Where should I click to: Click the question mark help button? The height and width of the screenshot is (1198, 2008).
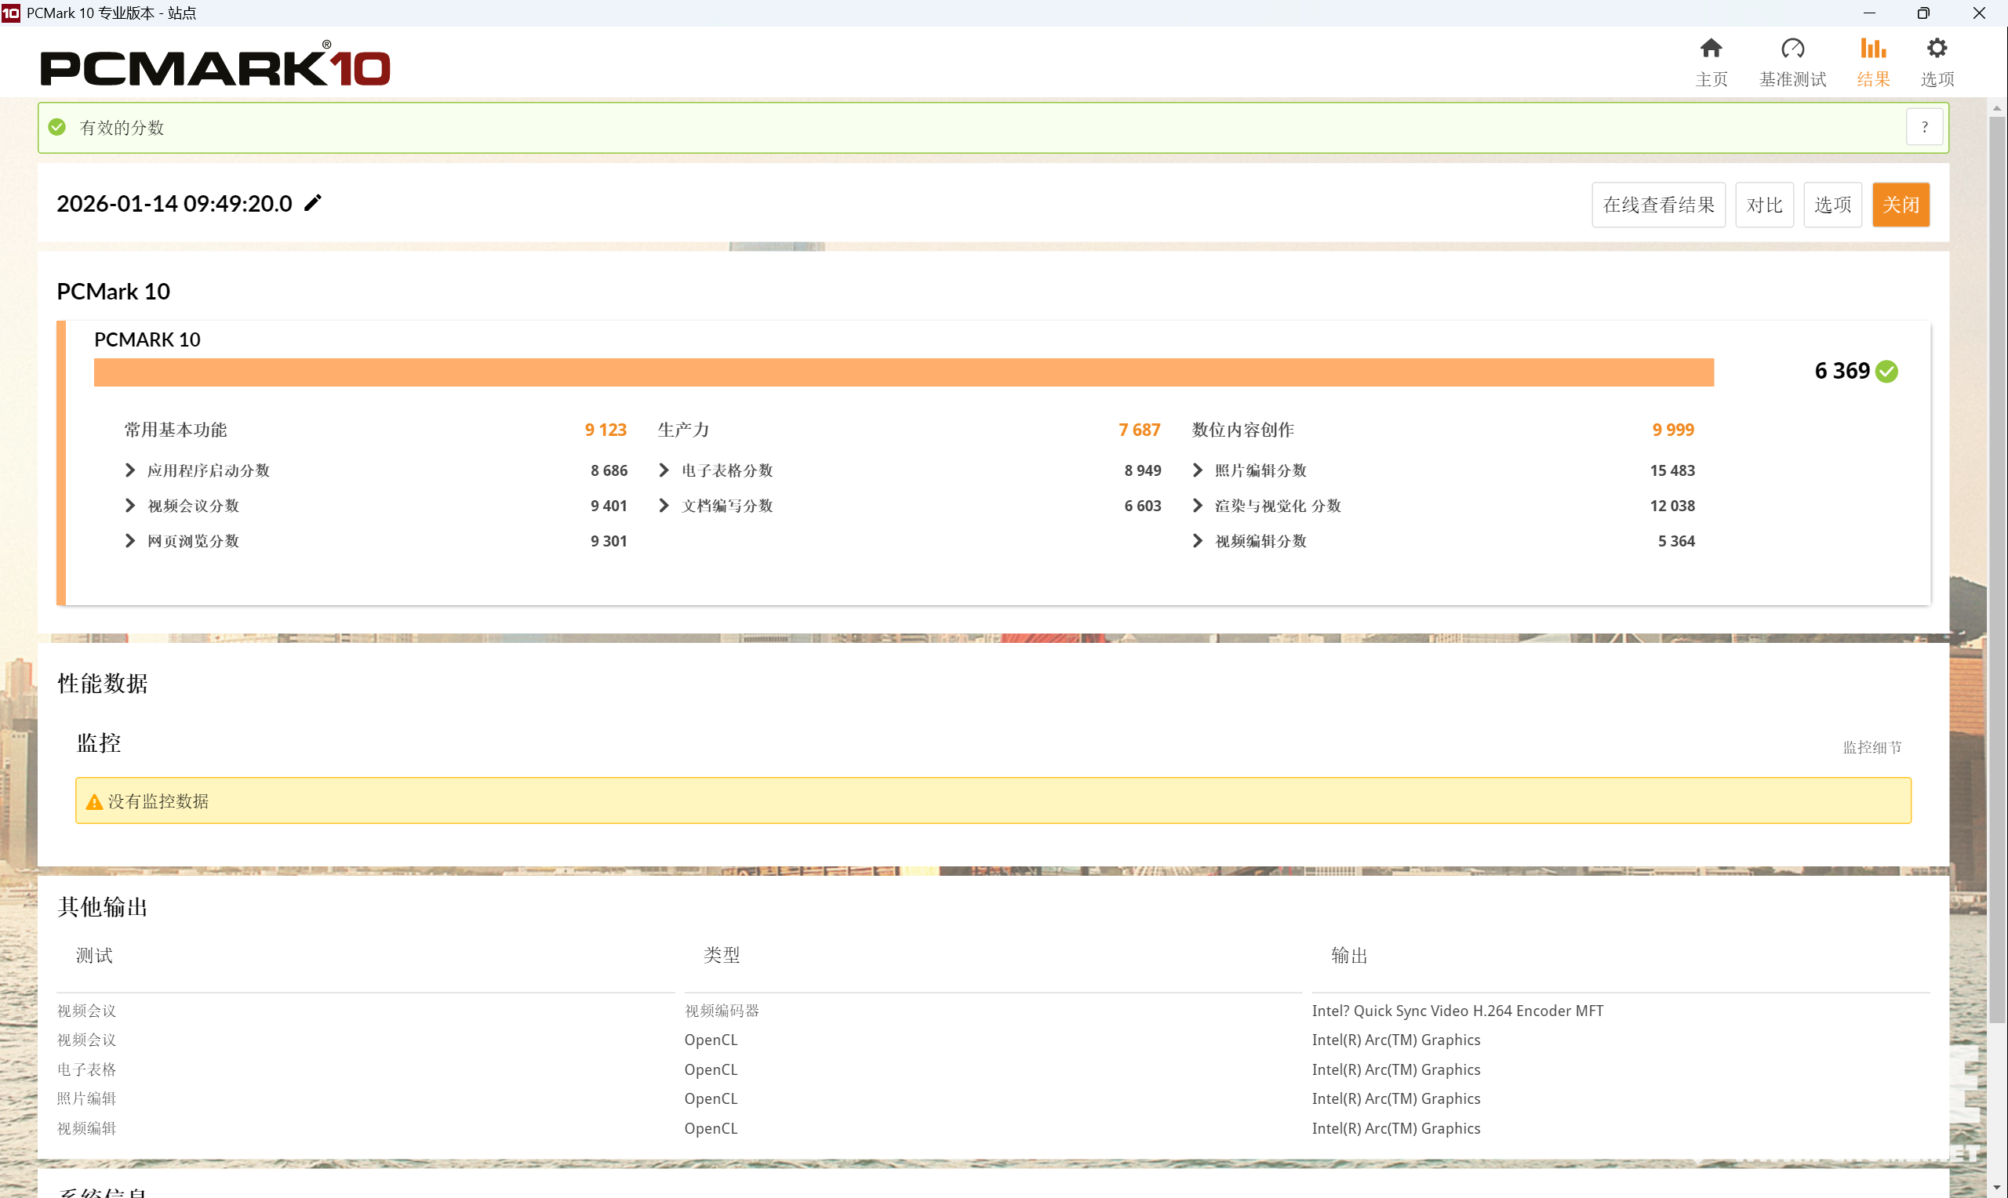pos(1924,128)
